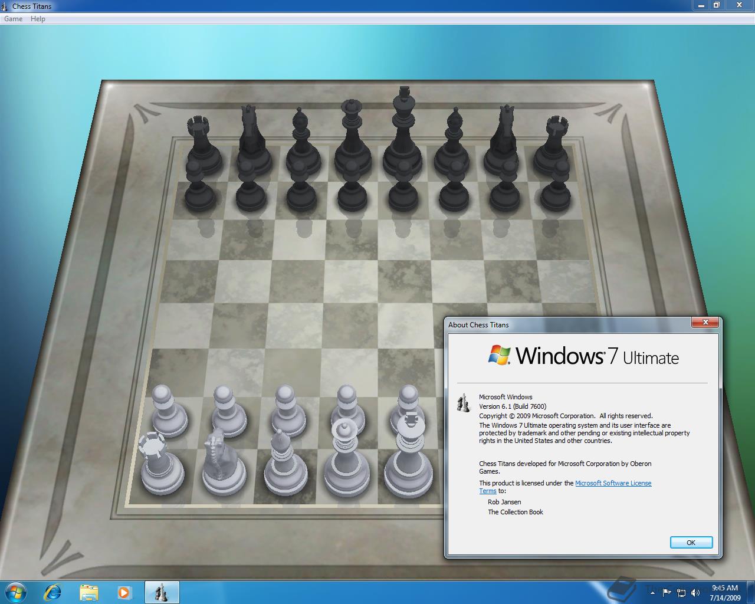Click the Windows 7 Ultimate logo

coord(583,356)
